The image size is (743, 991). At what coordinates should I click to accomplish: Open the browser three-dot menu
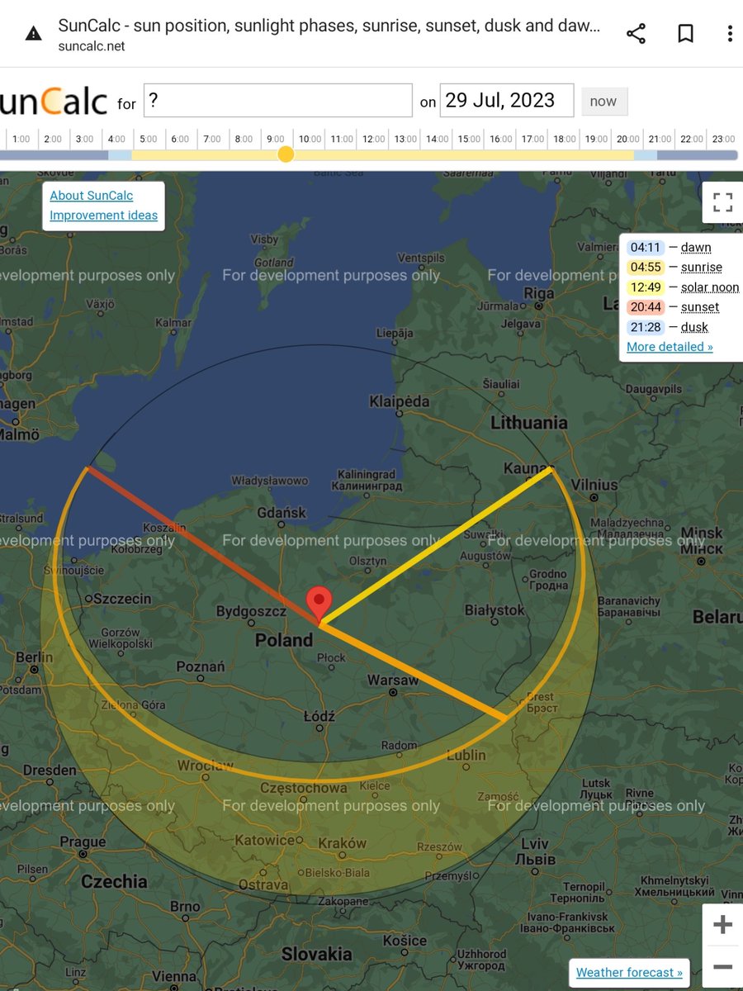(730, 34)
